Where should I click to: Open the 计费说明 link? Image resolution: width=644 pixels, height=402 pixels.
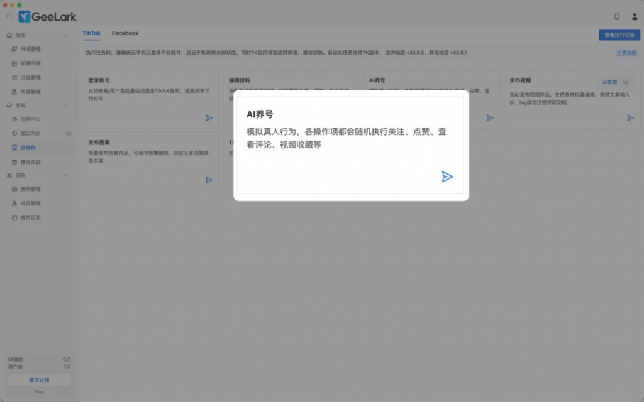tap(626, 53)
